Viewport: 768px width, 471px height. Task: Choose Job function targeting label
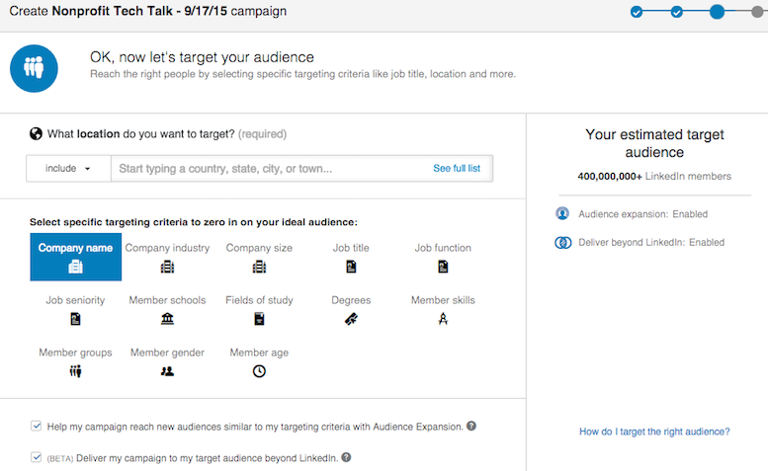pos(443,248)
